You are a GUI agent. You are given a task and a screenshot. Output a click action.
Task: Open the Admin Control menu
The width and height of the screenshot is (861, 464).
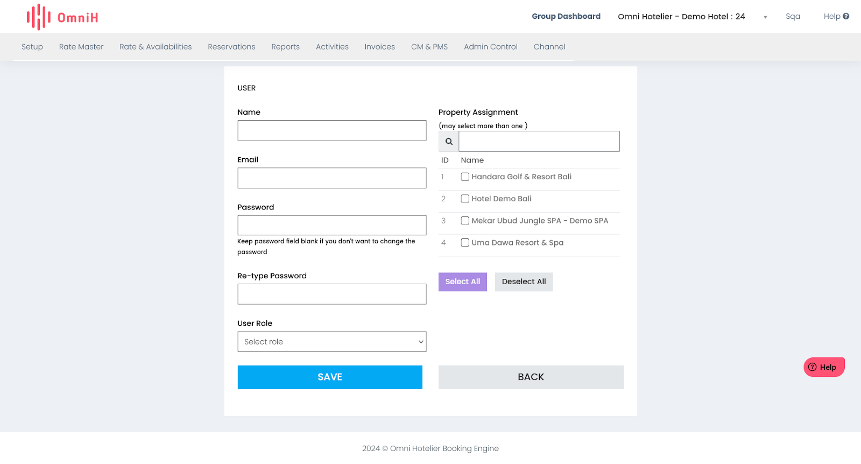coord(491,47)
